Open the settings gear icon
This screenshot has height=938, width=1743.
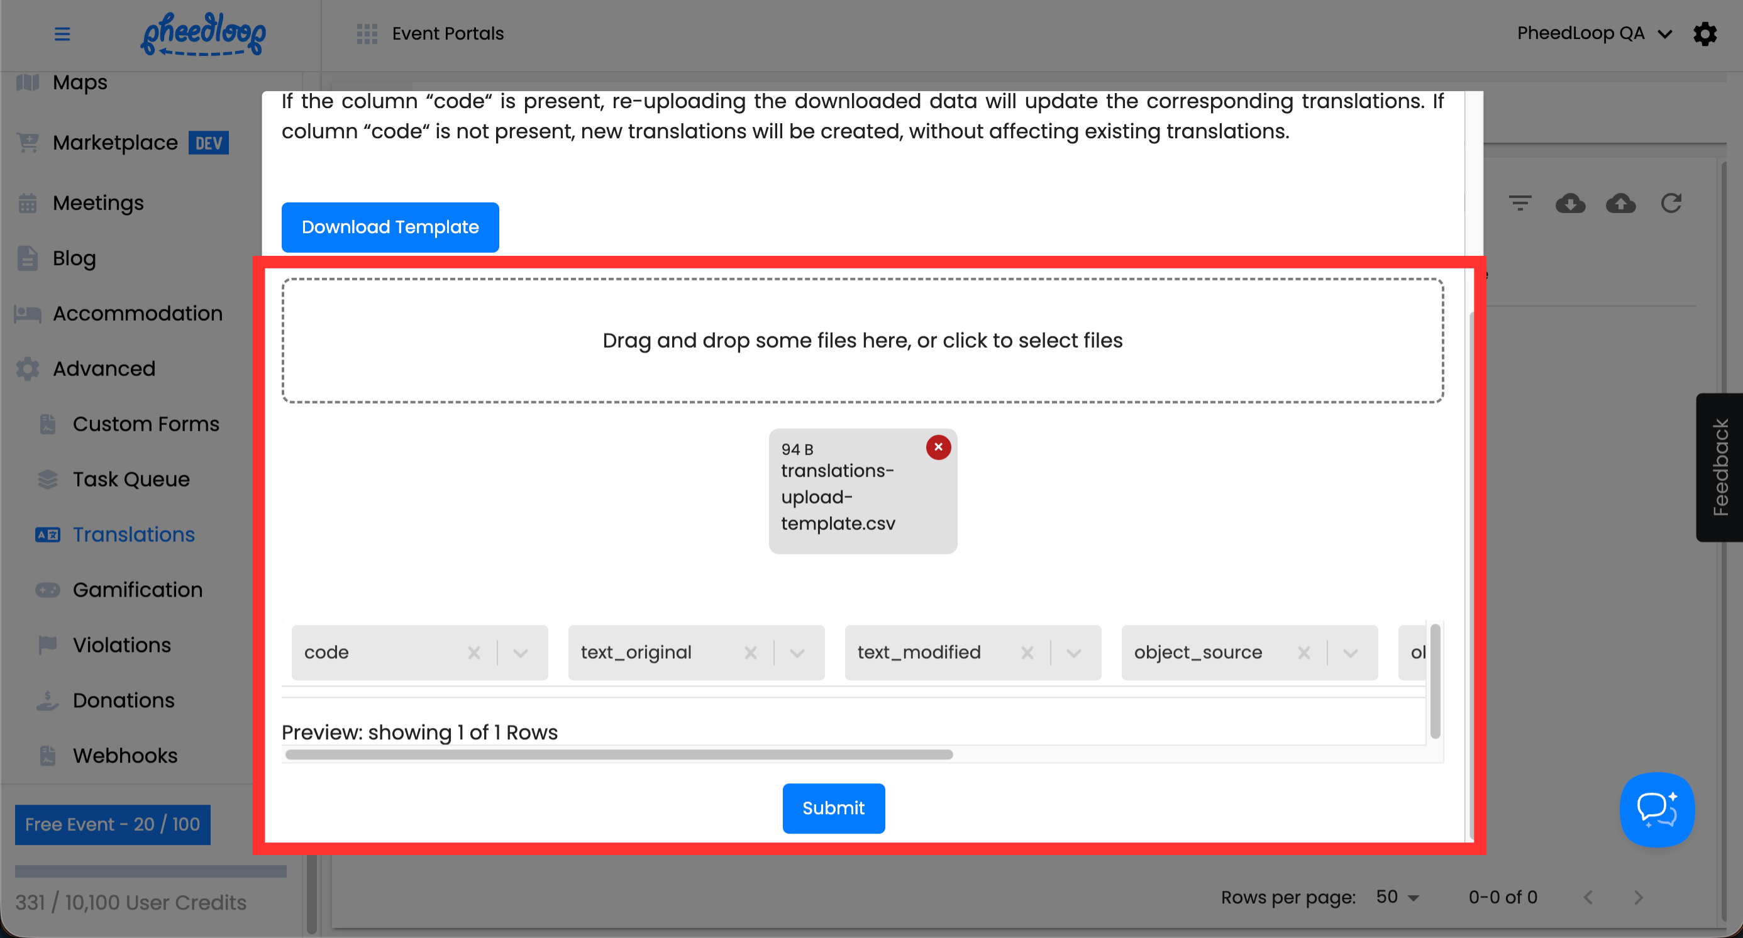tap(1705, 33)
